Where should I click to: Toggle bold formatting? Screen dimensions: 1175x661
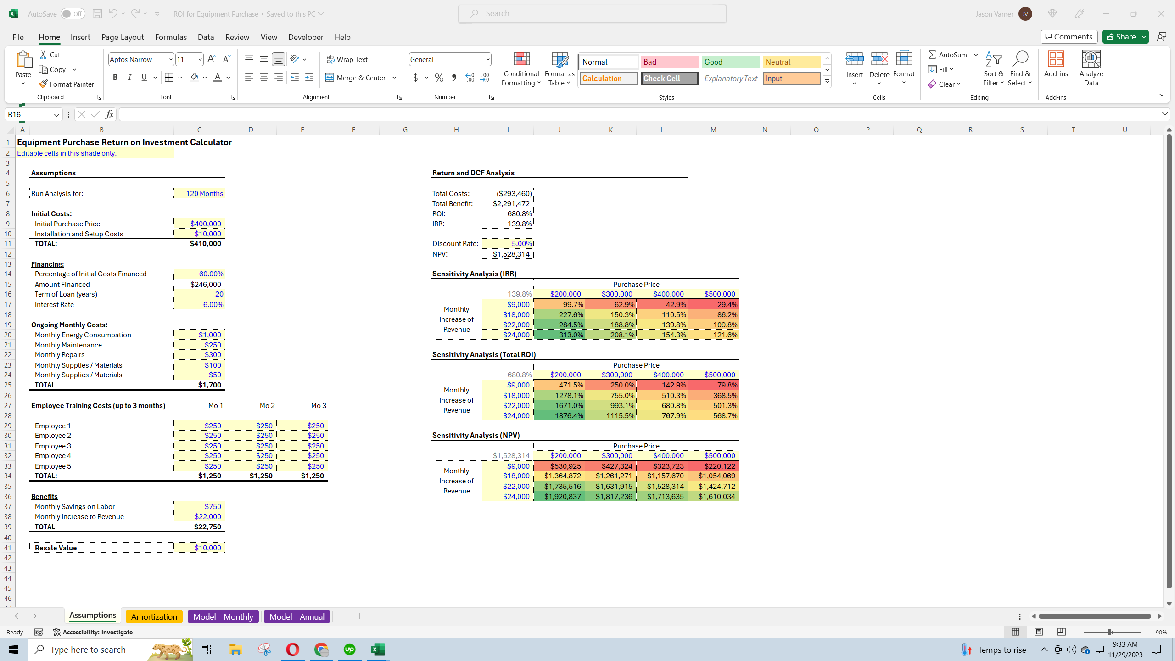pyautogui.click(x=115, y=77)
